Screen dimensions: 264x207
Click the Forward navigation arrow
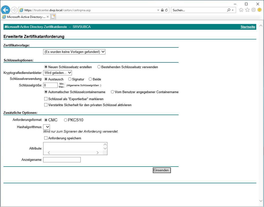(x=14, y=10)
